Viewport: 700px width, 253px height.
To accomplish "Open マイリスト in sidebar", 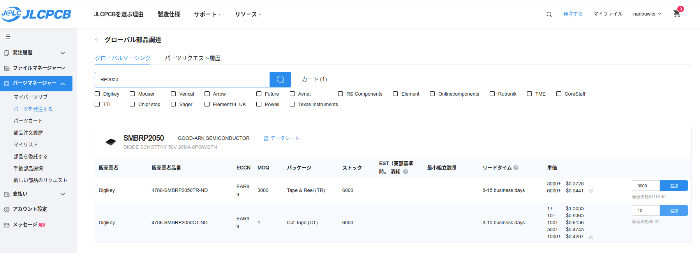I will tap(26, 145).
